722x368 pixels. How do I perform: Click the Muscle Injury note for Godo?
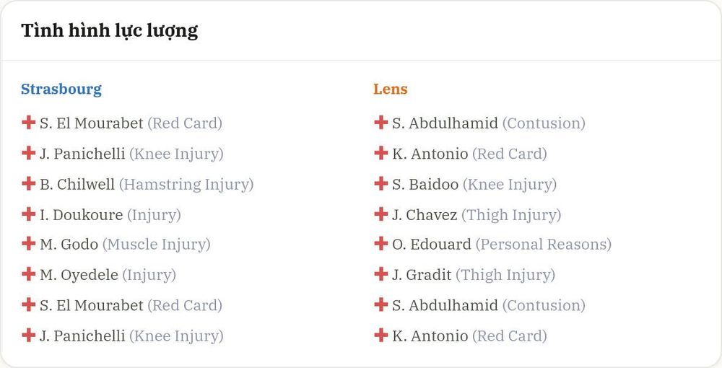tap(157, 245)
